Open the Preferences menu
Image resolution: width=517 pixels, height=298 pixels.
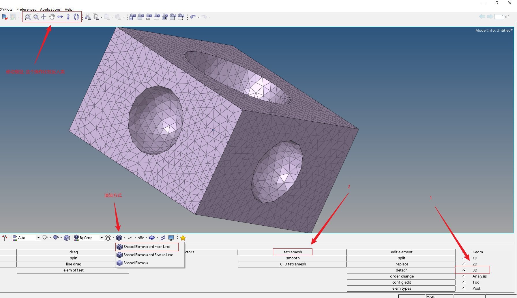click(x=26, y=9)
